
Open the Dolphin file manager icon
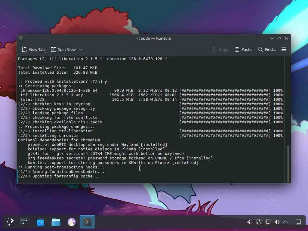coord(56,222)
